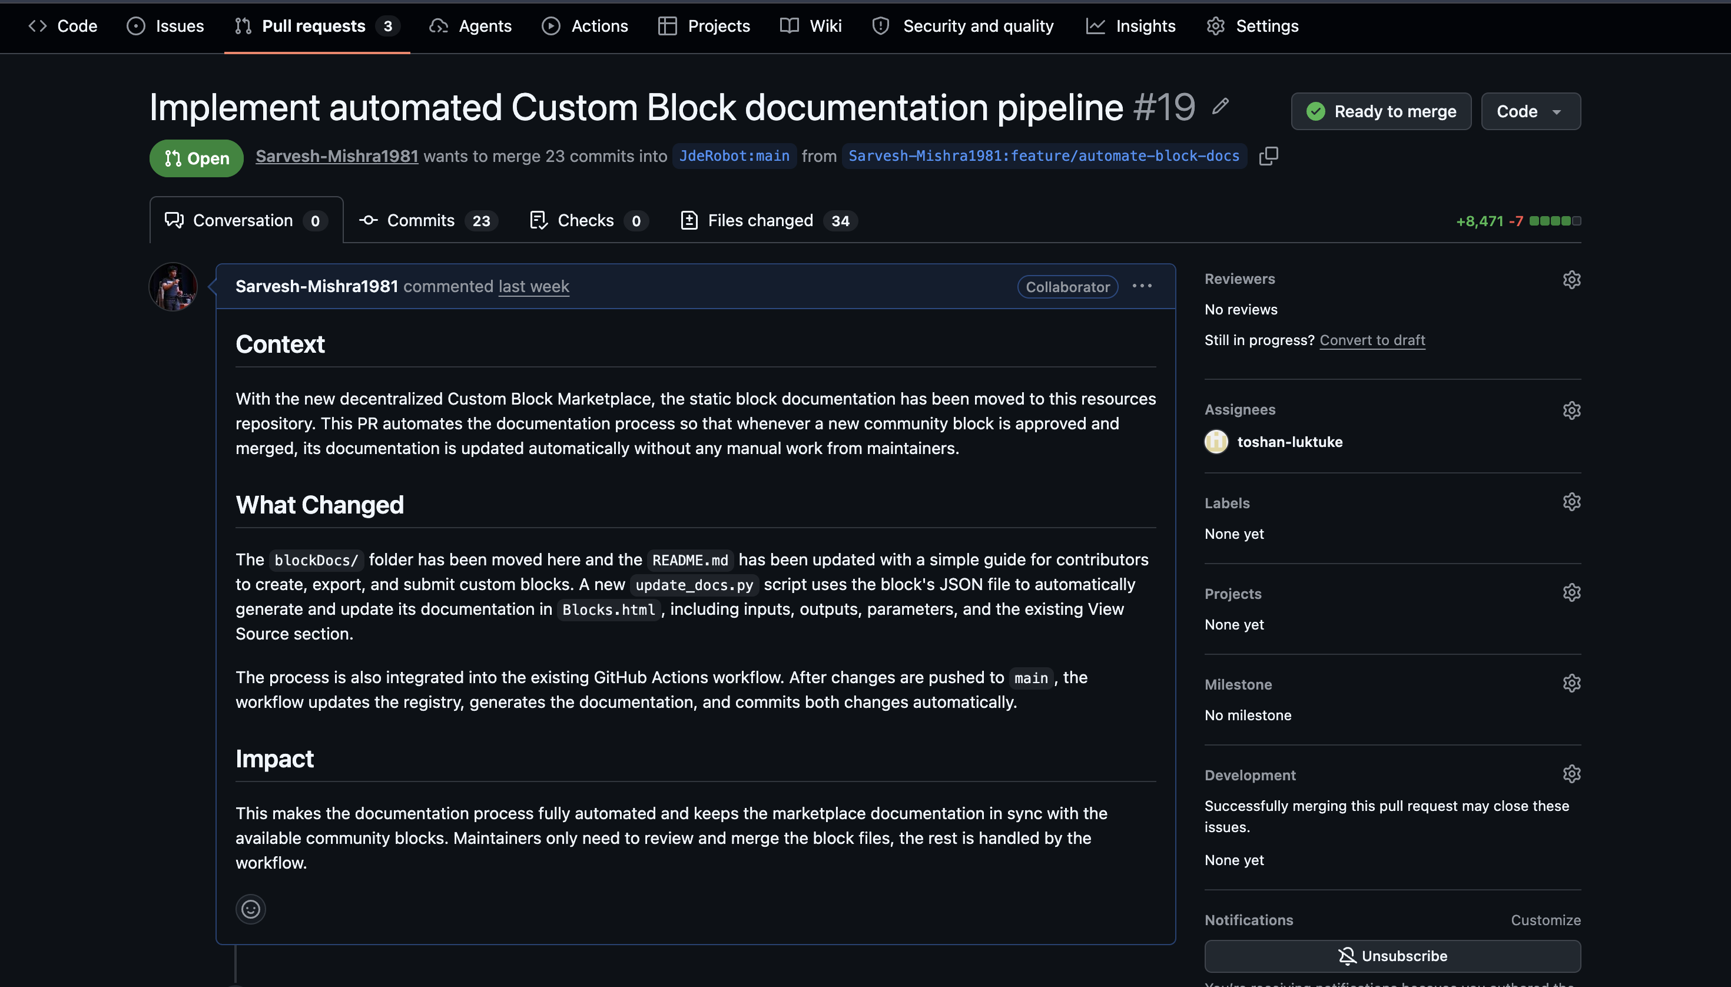Click the Collaborator badge on the comment
Viewport: 1731px width, 987px height.
(1067, 287)
